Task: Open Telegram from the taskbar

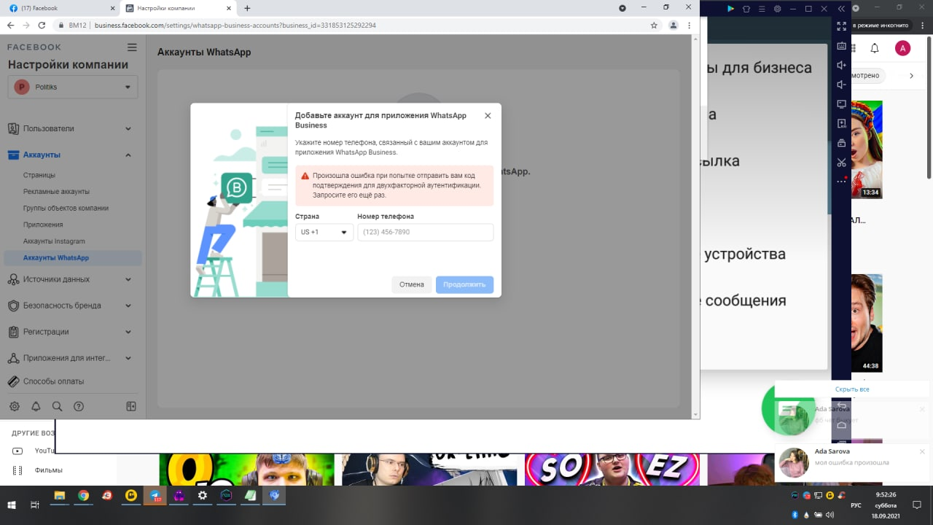Action: pos(155,496)
